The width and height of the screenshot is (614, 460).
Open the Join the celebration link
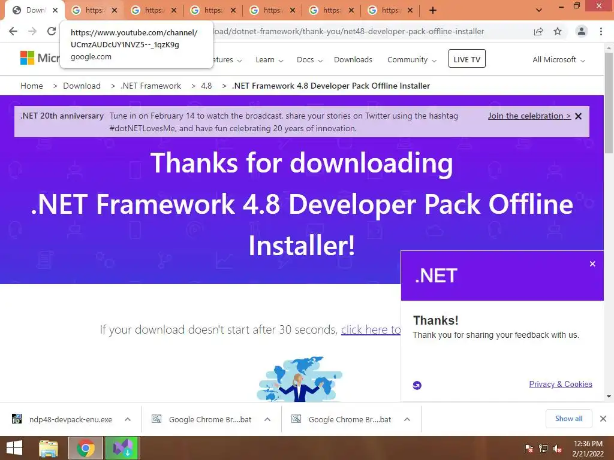[529, 116]
